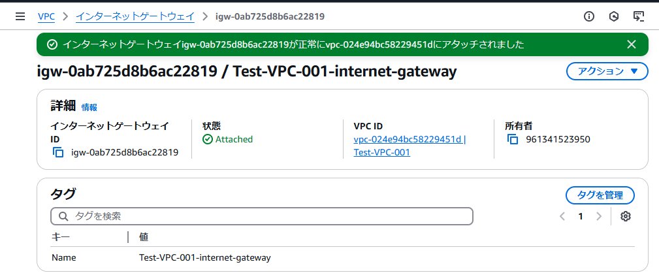Open tag table preferences gear
The image size is (659, 275).
tap(626, 216)
